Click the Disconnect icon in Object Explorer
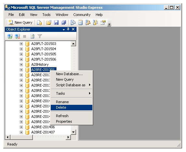The height and width of the screenshot is (152, 186). coord(17,36)
